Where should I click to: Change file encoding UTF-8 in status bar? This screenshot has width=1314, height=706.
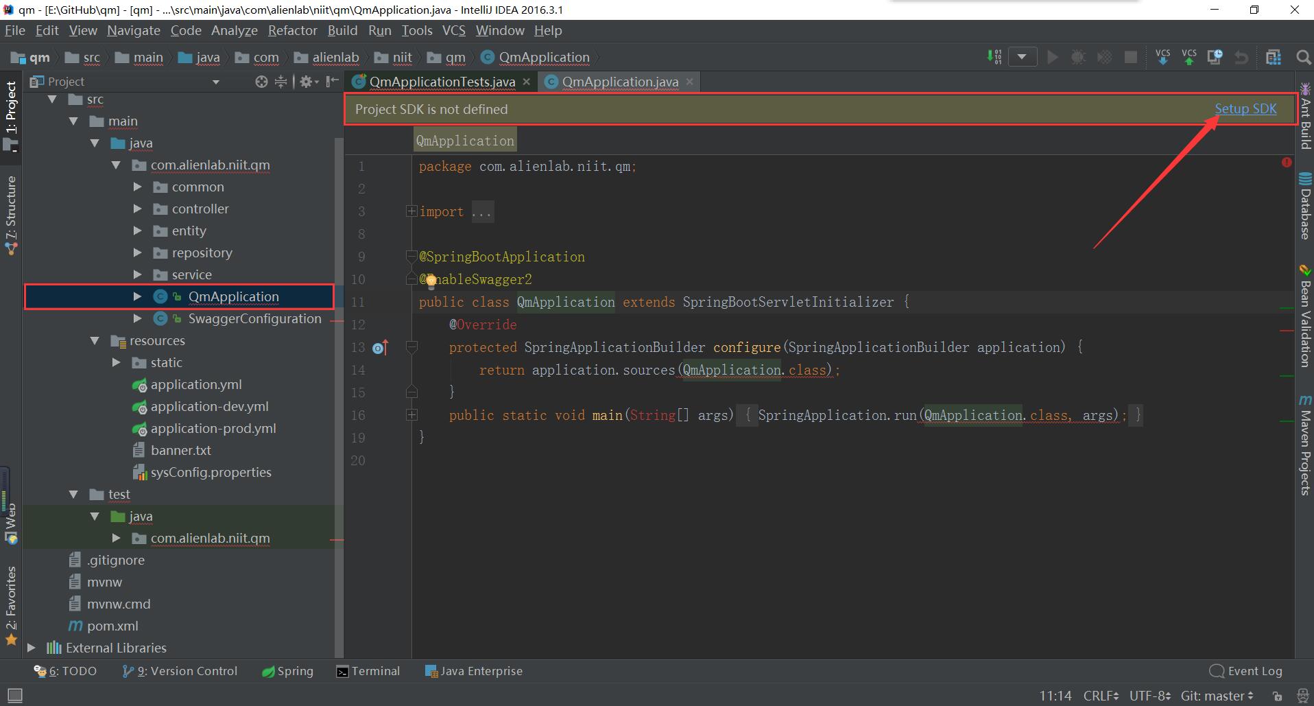coord(1150,696)
